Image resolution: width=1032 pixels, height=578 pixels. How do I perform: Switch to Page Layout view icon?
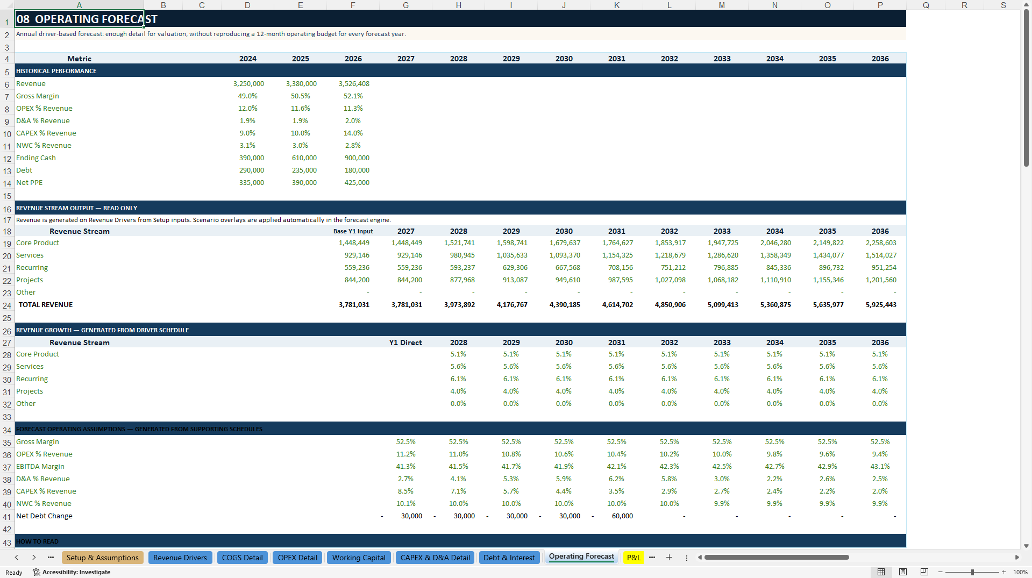tap(903, 572)
